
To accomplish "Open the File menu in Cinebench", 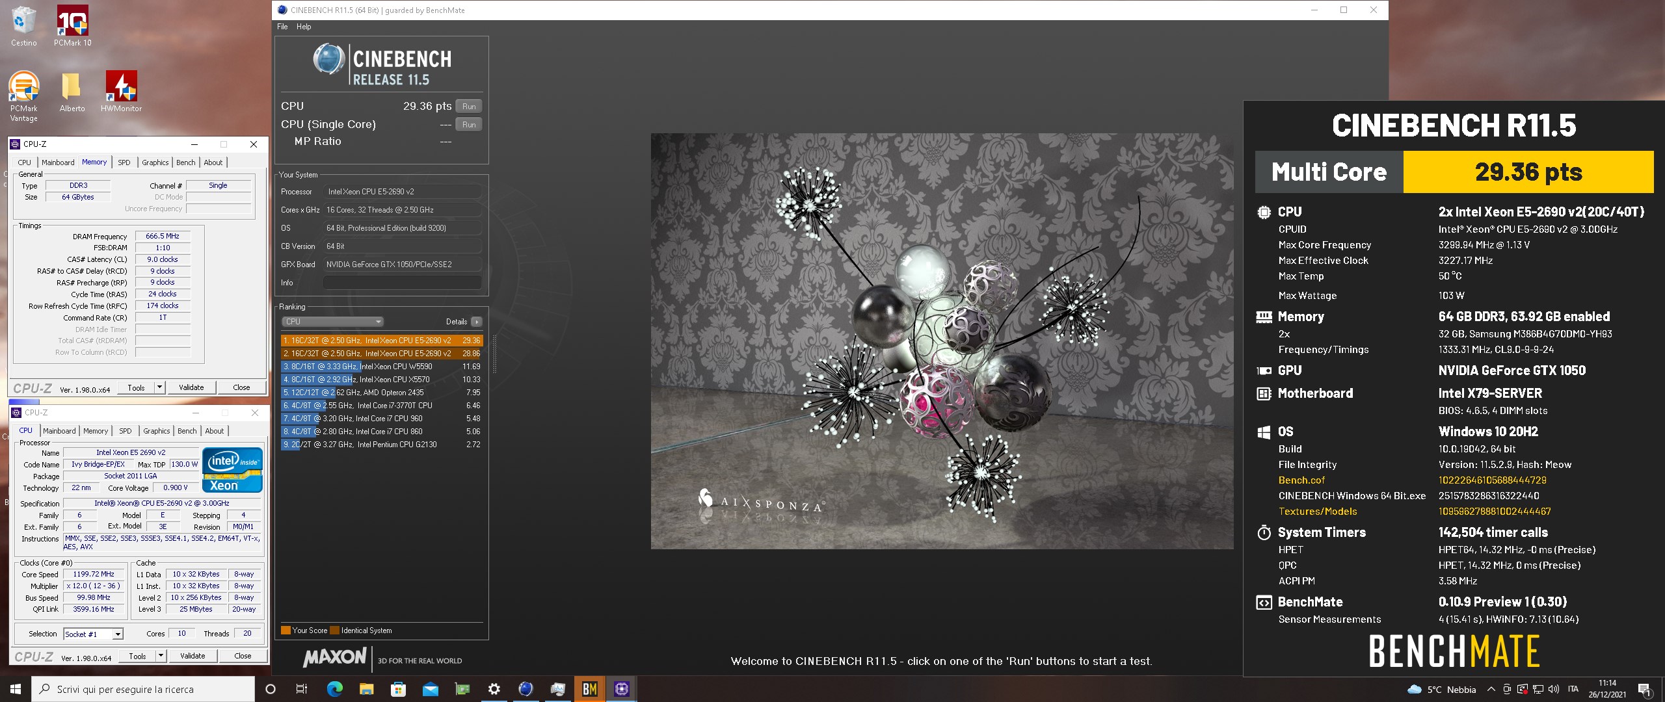I will (x=282, y=27).
